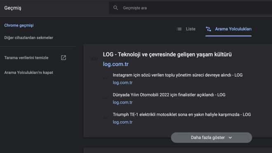Click Tarama verilerini temizle
Screen dimensions: 272x153
click(x=26, y=58)
